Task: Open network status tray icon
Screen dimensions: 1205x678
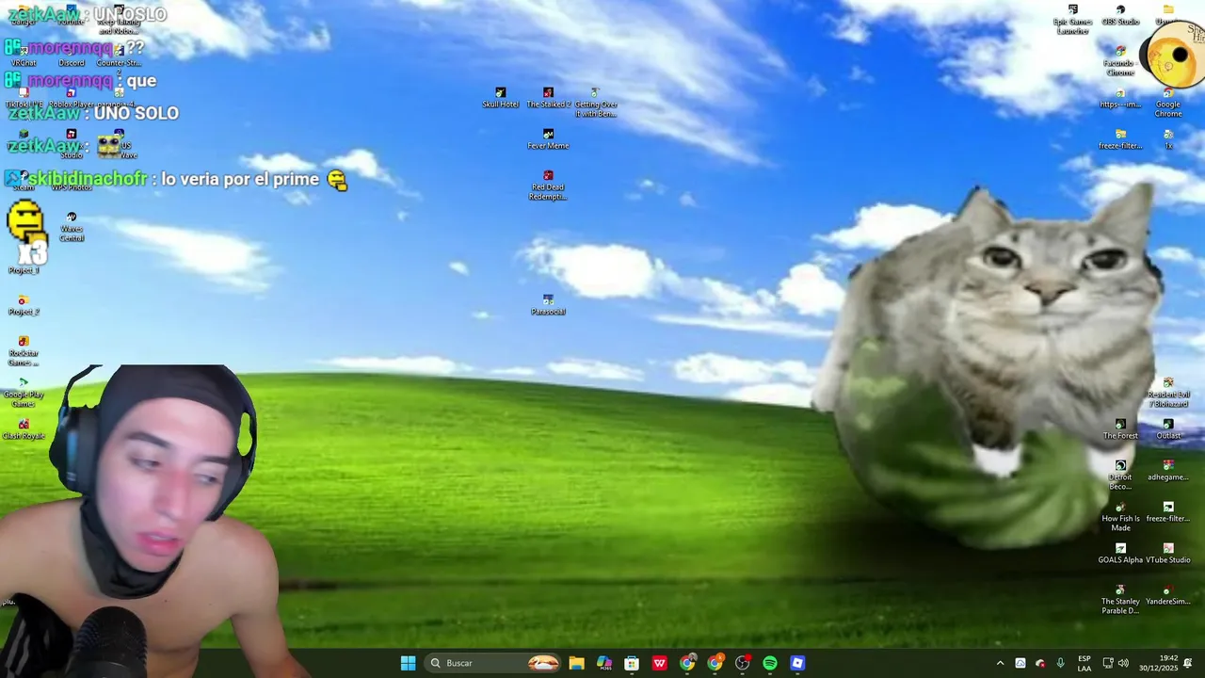Action: coord(1108,663)
